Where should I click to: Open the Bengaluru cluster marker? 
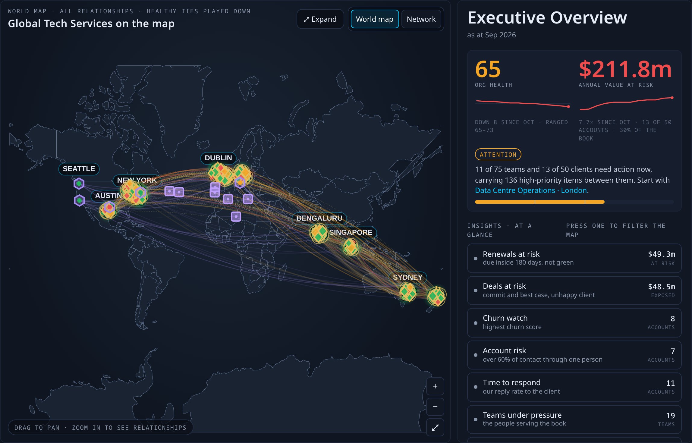319,234
